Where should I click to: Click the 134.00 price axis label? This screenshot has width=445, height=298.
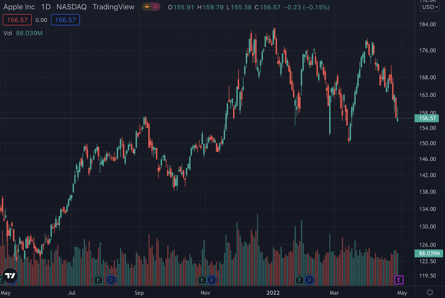(x=427, y=209)
